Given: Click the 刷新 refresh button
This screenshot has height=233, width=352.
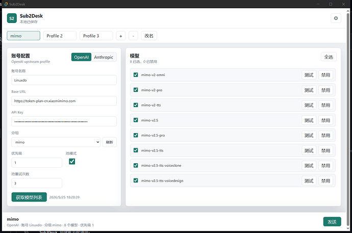Looking at the screenshot, I should 110,142.
